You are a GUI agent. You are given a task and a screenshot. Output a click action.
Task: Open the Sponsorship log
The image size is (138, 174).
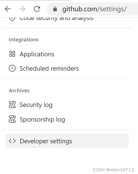42,120
